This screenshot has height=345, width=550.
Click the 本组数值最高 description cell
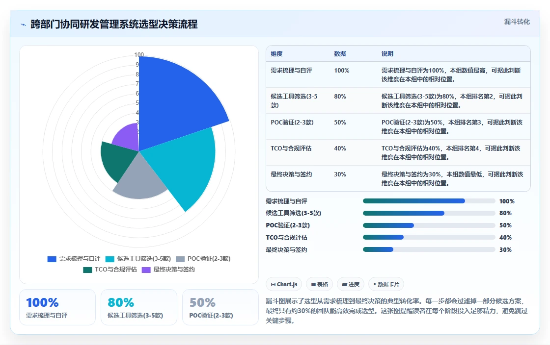tap(451, 75)
